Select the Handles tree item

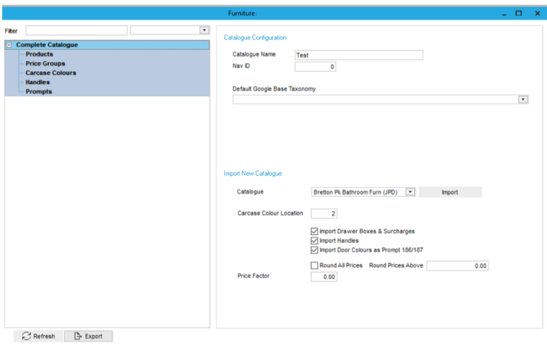[x=38, y=82]
